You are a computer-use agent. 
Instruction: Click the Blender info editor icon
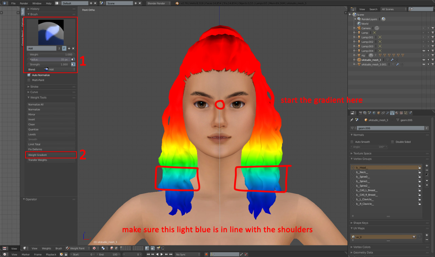[4, 3]
